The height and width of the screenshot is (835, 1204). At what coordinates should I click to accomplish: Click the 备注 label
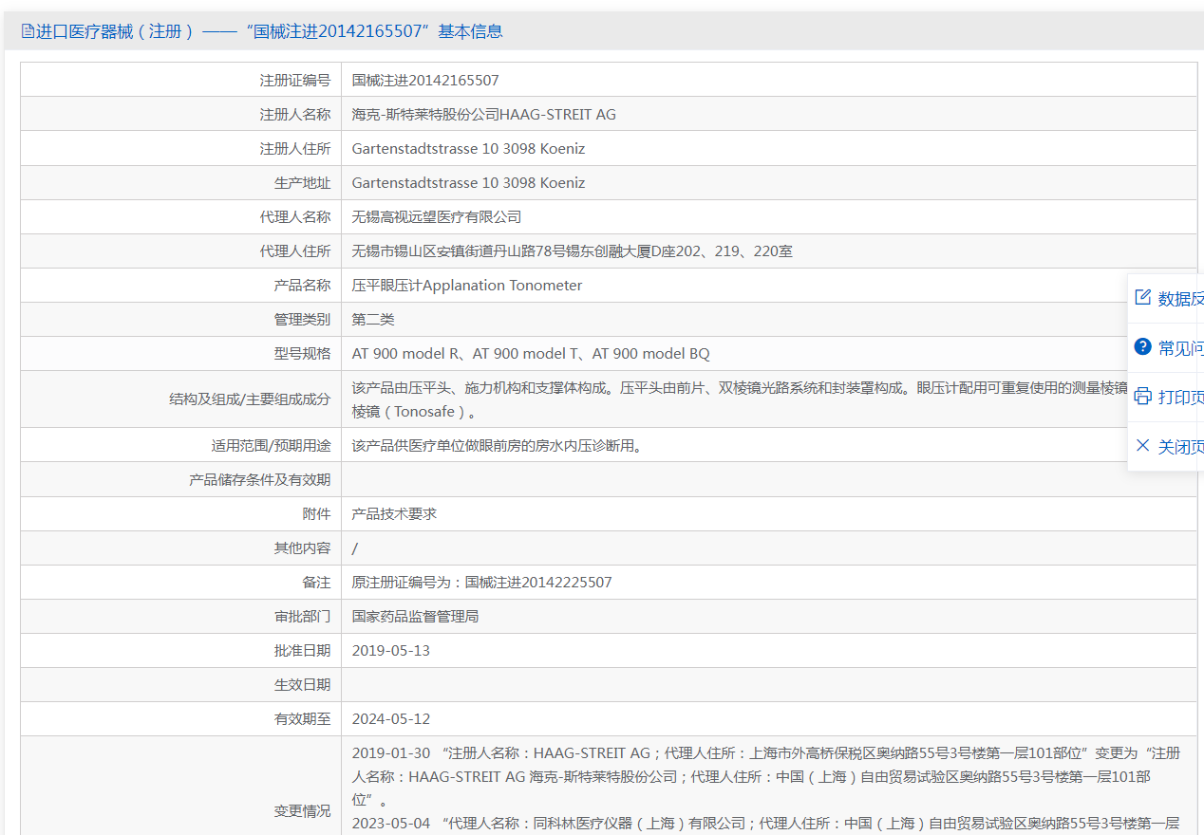pos(317,583)
